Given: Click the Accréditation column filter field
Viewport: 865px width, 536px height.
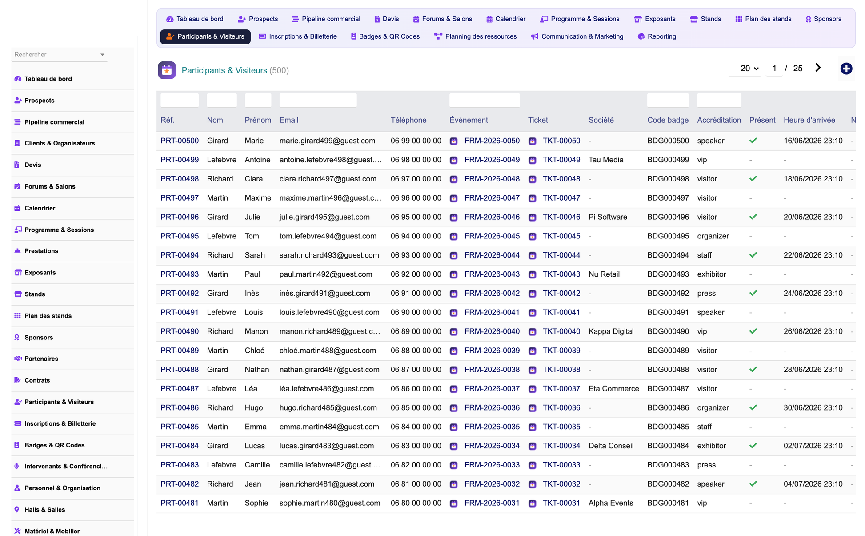Looking at the screenshot, I should tap(719, 101).
